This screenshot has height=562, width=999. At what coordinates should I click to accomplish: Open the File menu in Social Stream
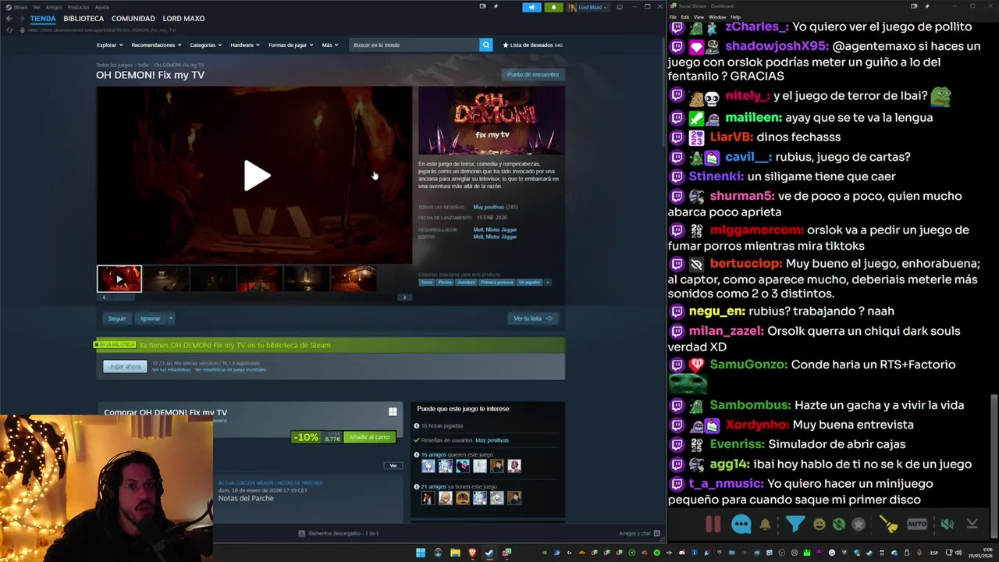[673, 17]
